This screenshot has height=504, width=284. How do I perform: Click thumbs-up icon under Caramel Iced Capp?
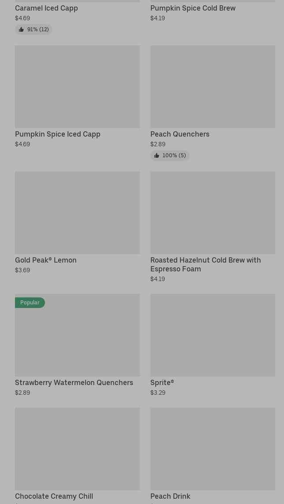click(21, 30)
